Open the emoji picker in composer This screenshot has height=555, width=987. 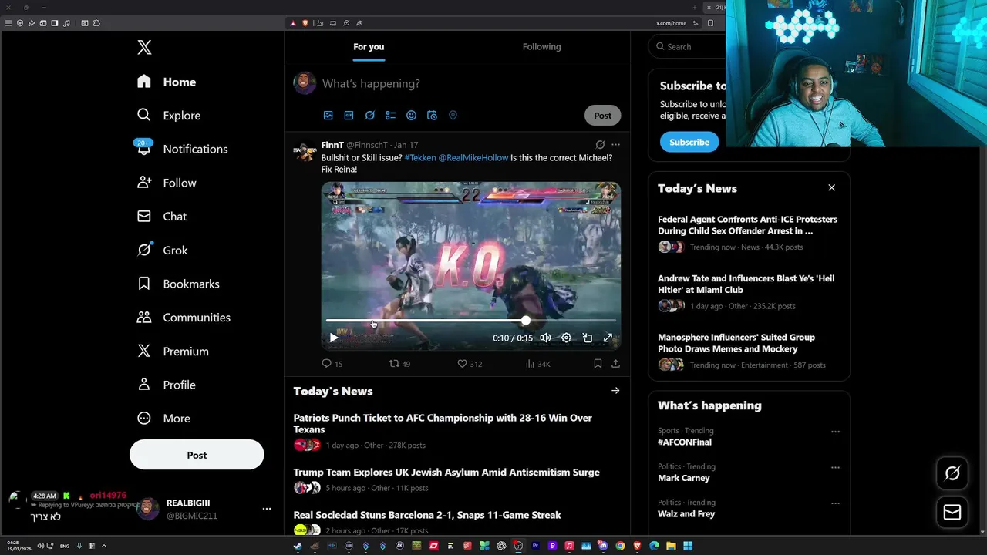[411, 116]
